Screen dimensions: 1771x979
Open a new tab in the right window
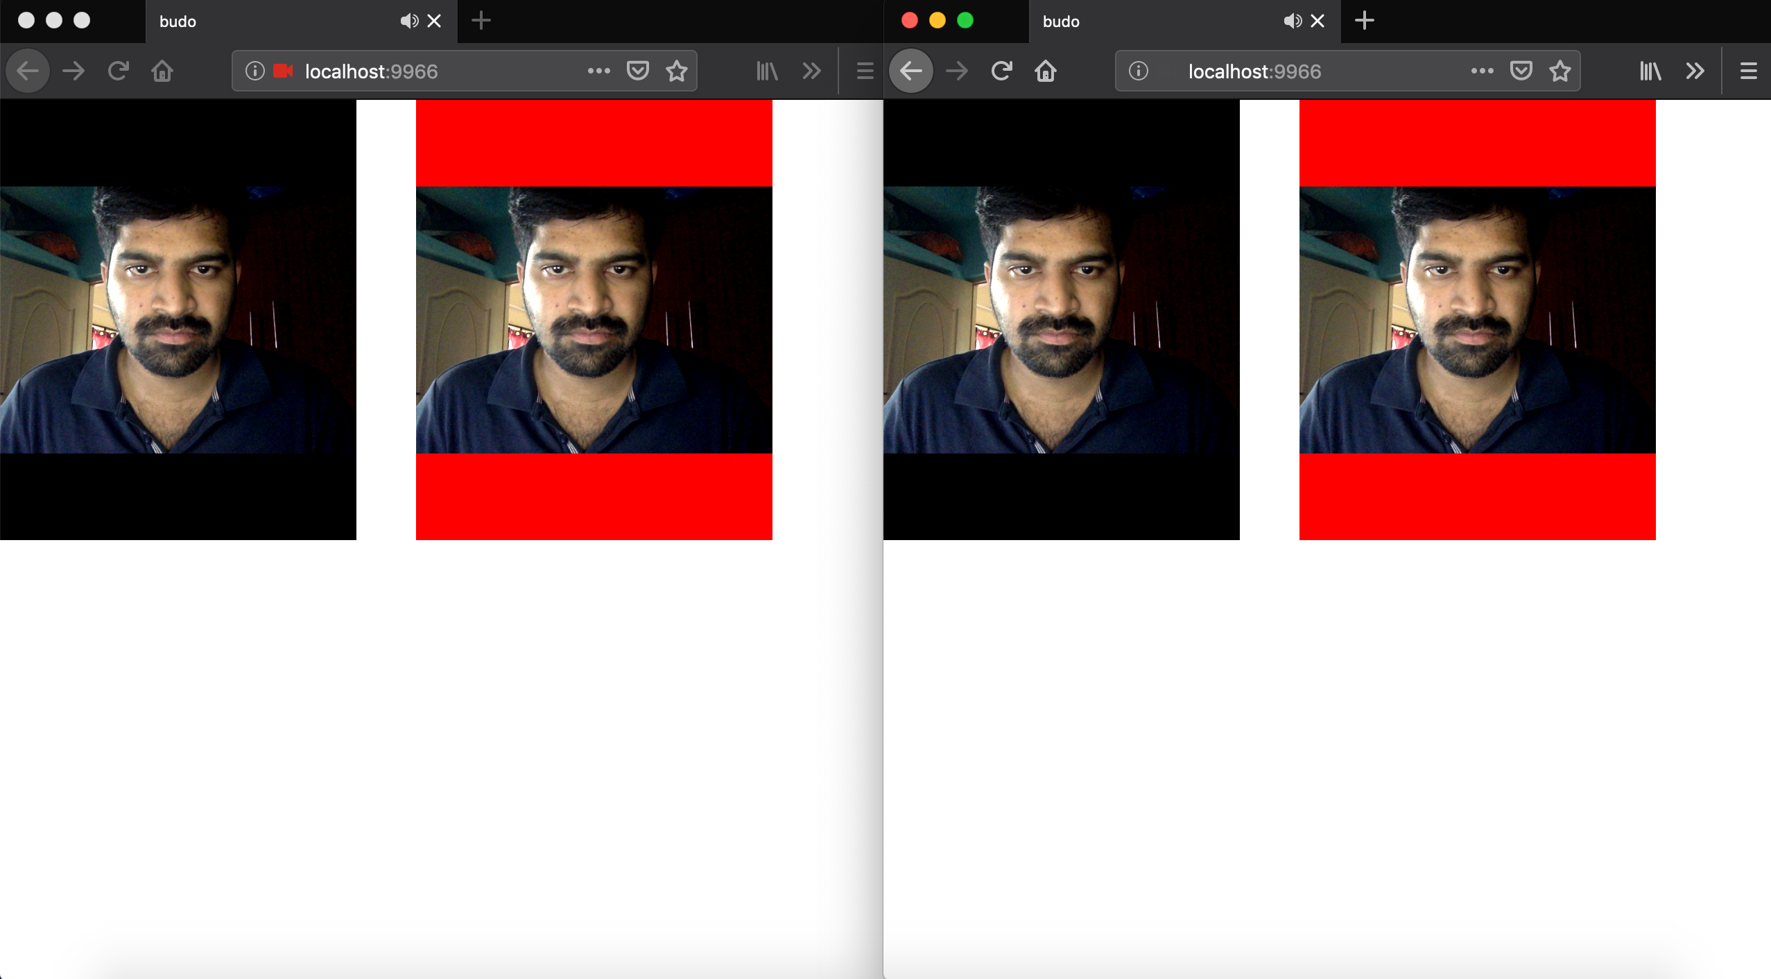tap(1364, 21)
